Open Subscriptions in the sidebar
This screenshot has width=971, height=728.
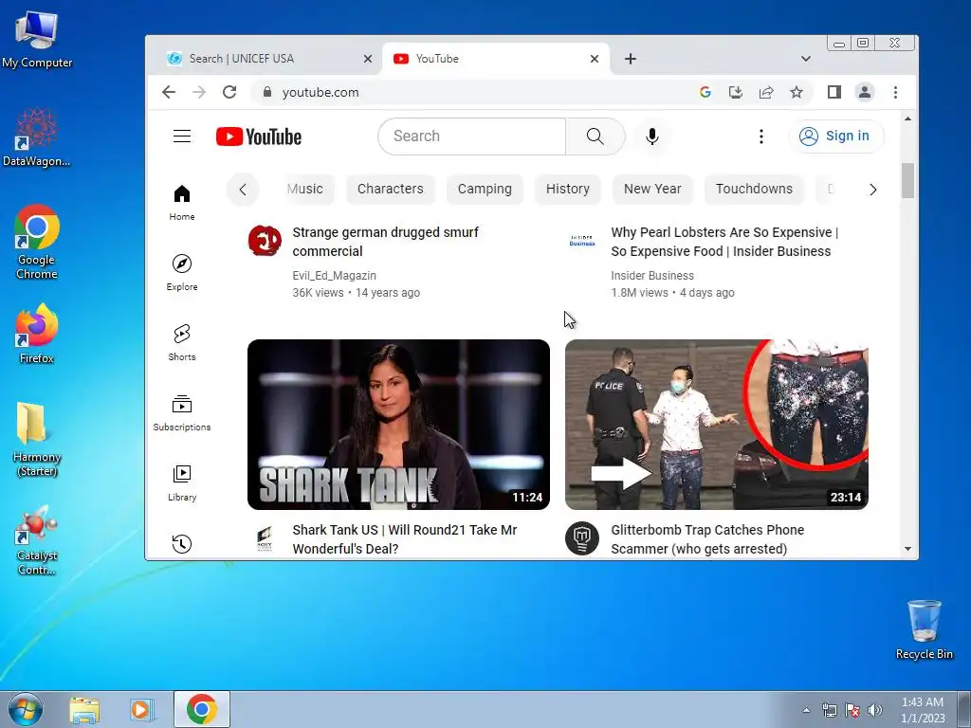click(182, 413)
